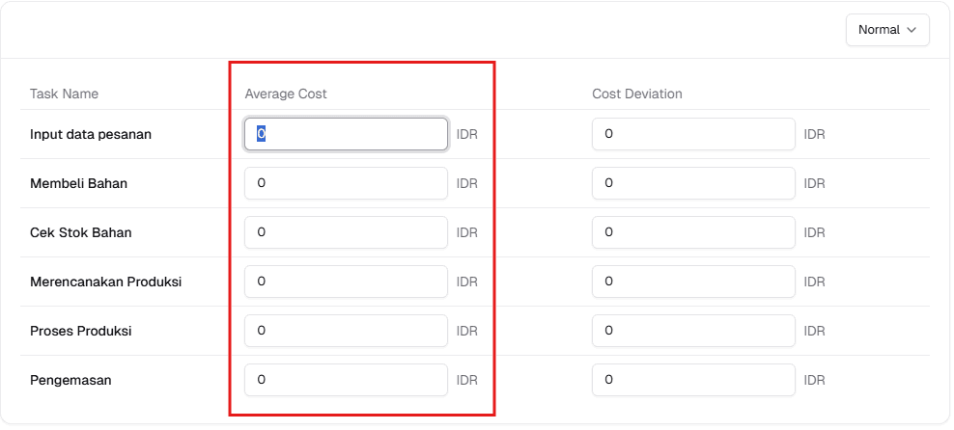Click the Average Cost column header

(x=286, y=94)
